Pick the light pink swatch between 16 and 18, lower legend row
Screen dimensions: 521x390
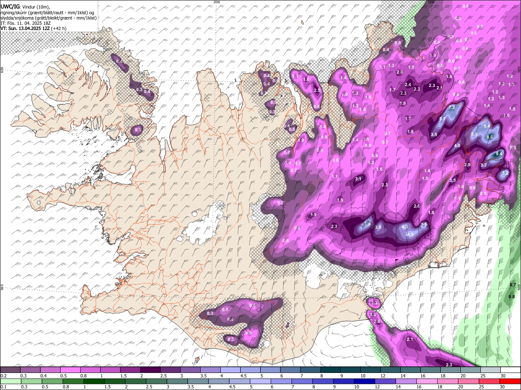coord(427,381)
